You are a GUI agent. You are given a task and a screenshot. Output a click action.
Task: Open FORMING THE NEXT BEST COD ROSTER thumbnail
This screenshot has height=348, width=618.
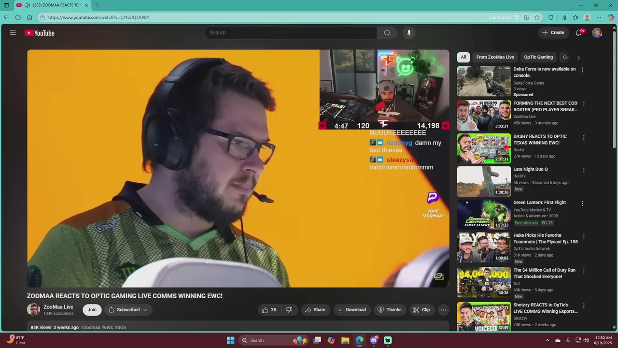coord(484,115)
